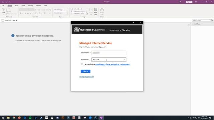Select the Question tag
This screenshot has height=120, width=214.
click(x=79, y=13)
